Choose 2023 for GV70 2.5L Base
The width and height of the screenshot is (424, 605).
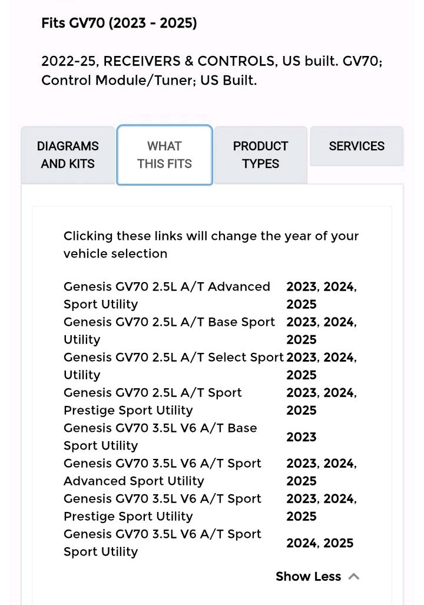point(302,322)
